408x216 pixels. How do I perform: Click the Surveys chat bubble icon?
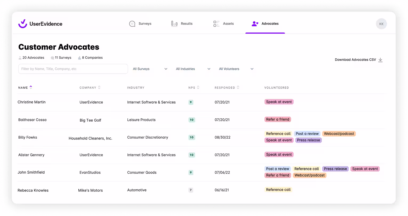point(132,24)
